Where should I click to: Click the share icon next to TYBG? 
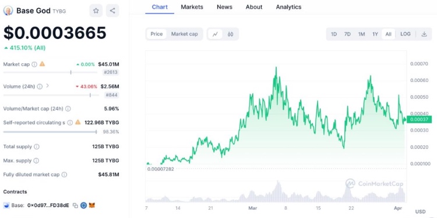pyautogui.click(x=112, y=11)
